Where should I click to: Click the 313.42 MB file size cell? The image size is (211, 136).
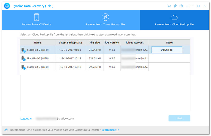(95, 50)
